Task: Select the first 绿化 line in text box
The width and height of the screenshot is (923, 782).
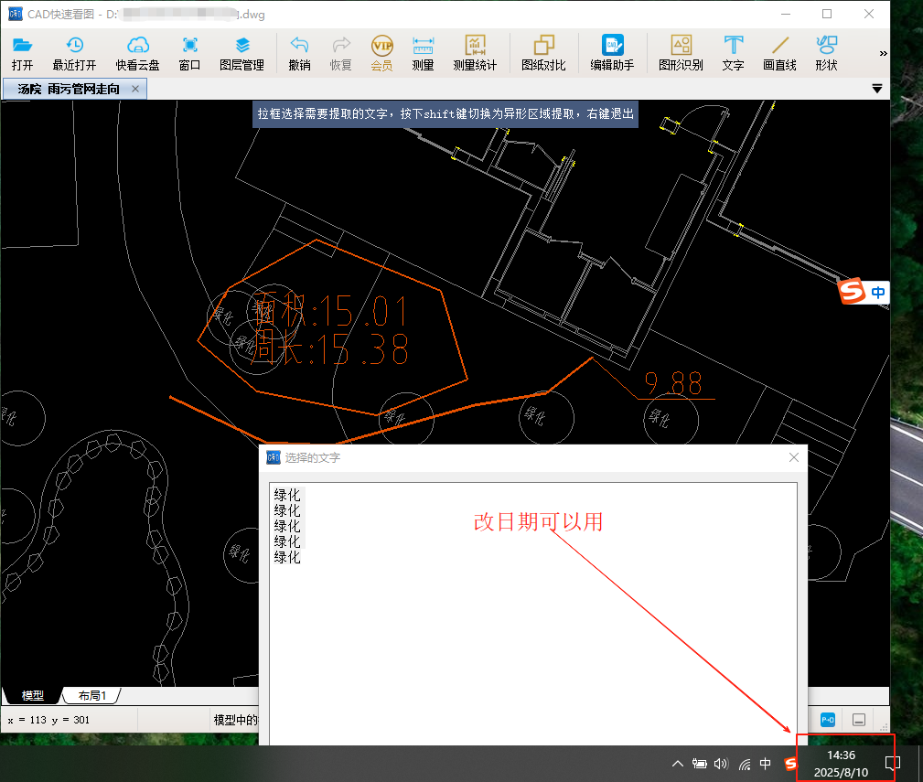Action: tap(287, 495)
